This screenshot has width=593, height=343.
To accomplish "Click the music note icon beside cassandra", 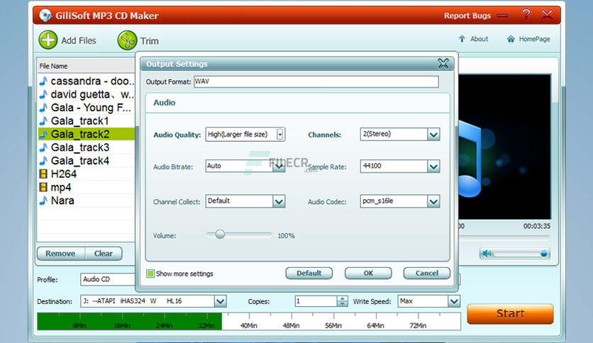I will (x=43, y=81).
